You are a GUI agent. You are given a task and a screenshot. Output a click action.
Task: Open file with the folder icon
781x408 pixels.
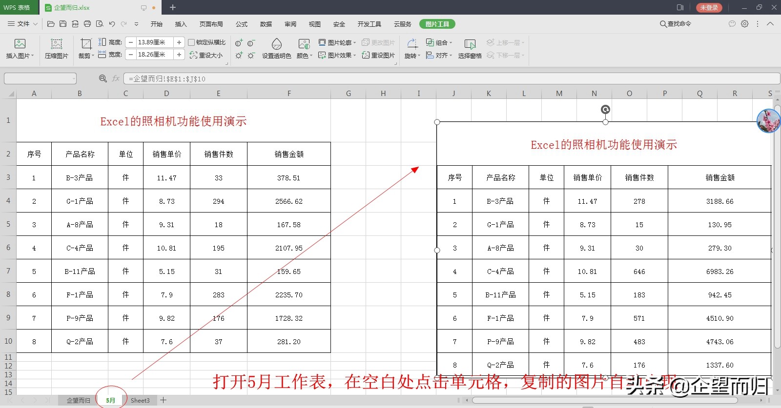coord(51,24)
